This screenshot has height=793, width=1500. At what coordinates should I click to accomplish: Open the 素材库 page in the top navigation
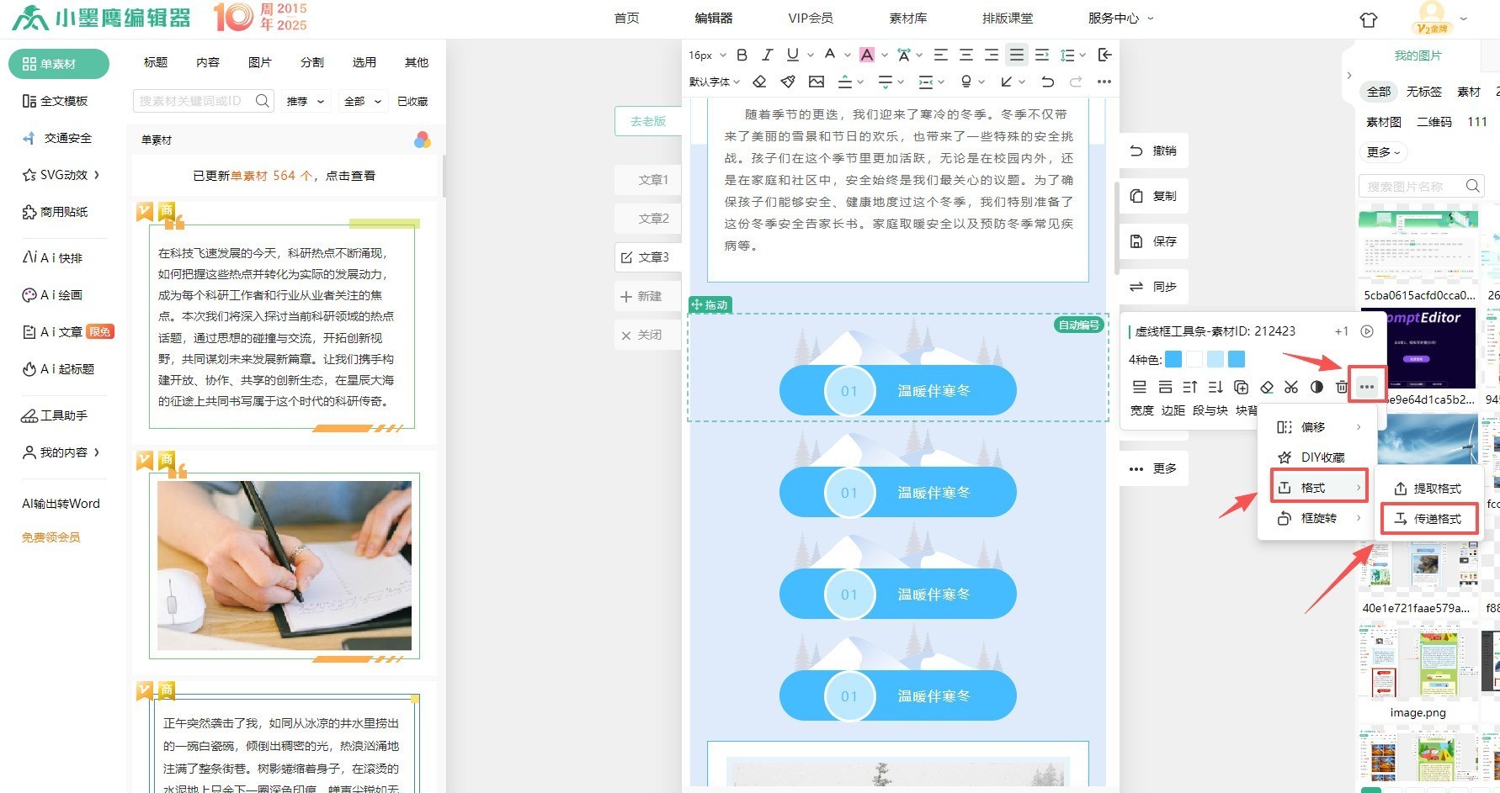[x=907, y=18]
